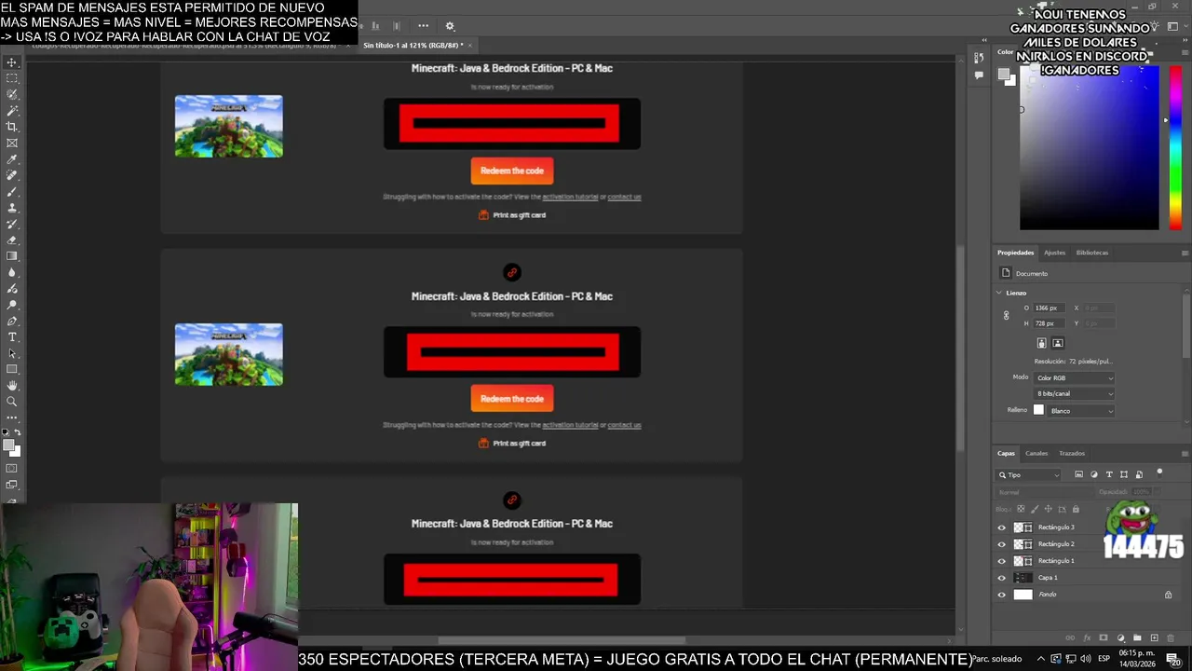Create a new group folder in Capas
The width and height of the screenshot is (1192, 671).
(x=1137, y=638)
